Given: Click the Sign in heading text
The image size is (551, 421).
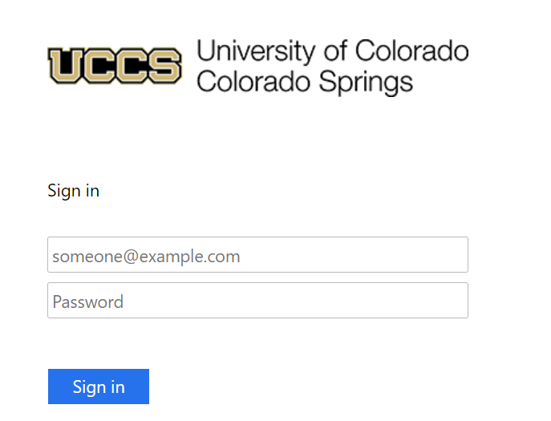Looking at the screenshot, I should (x=74, y=191).
